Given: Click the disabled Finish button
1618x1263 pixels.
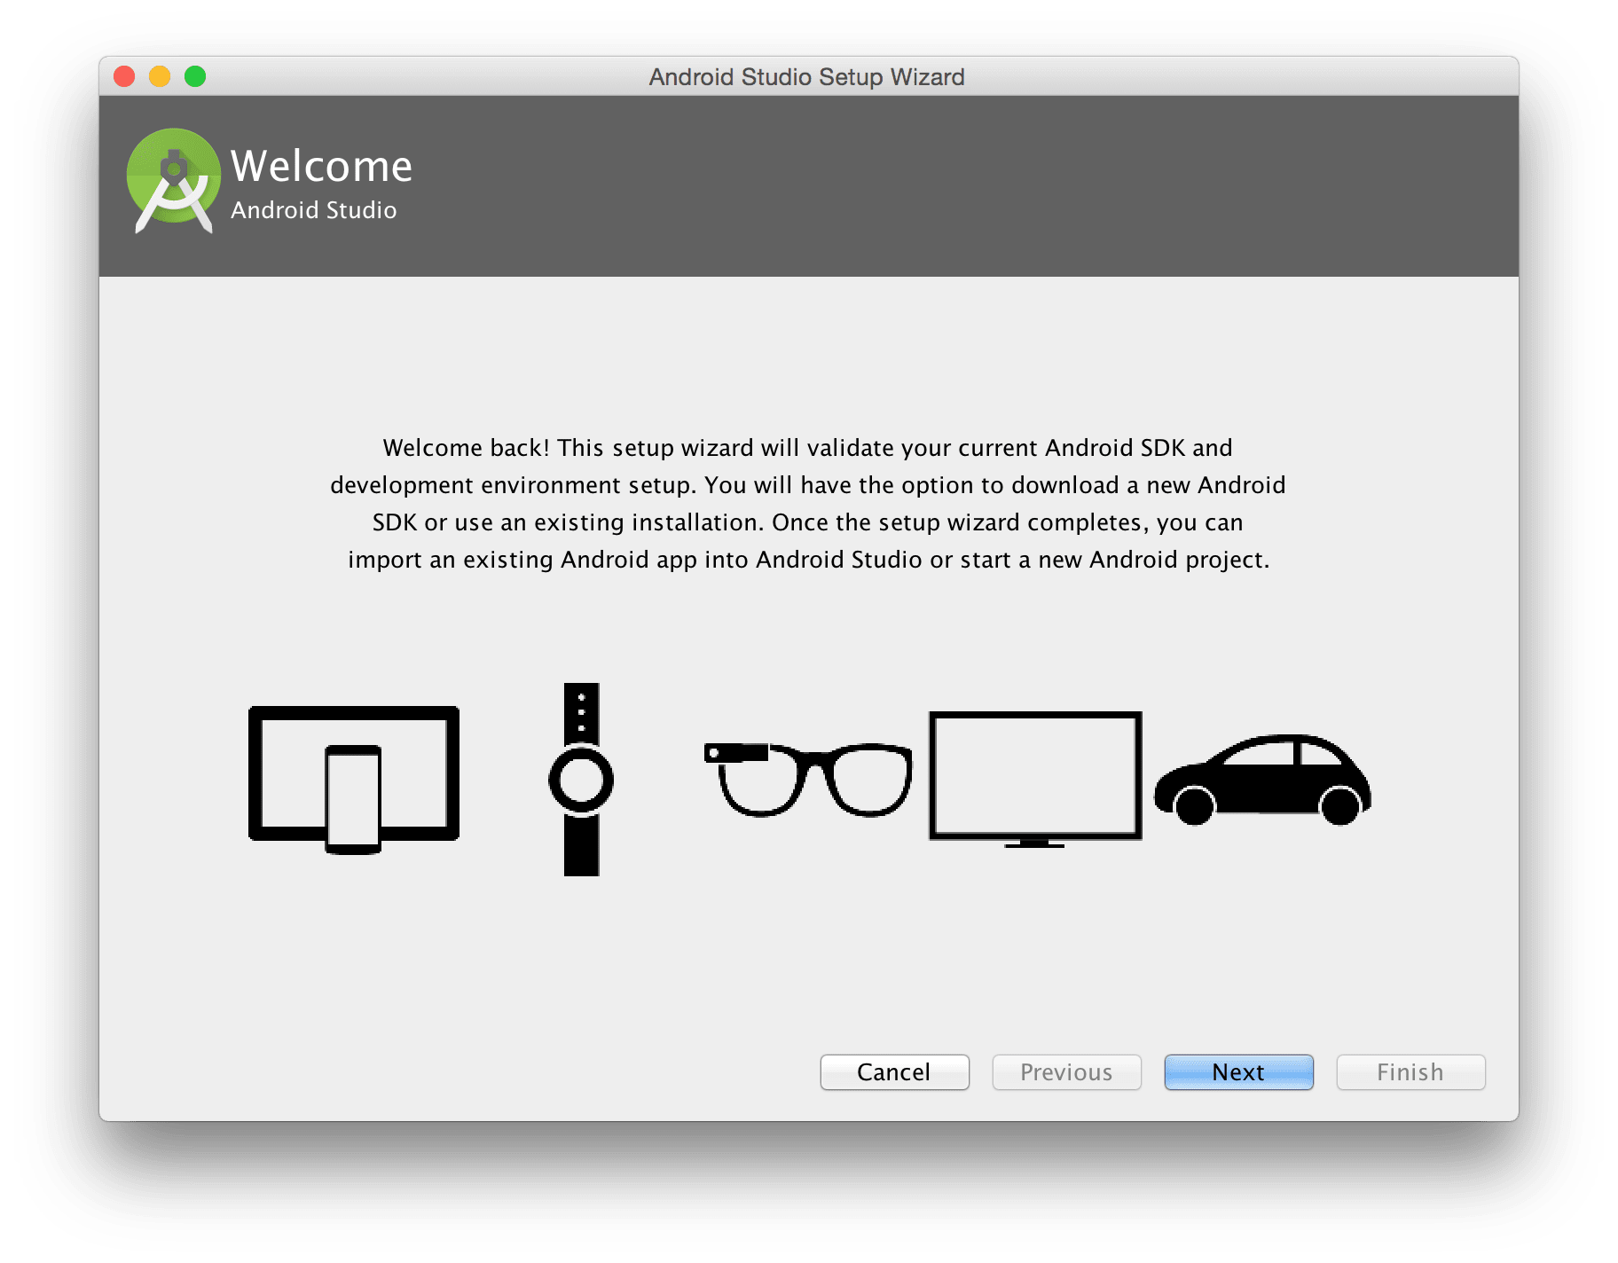Looking at the screenshot, I should pos(1410,1072).
